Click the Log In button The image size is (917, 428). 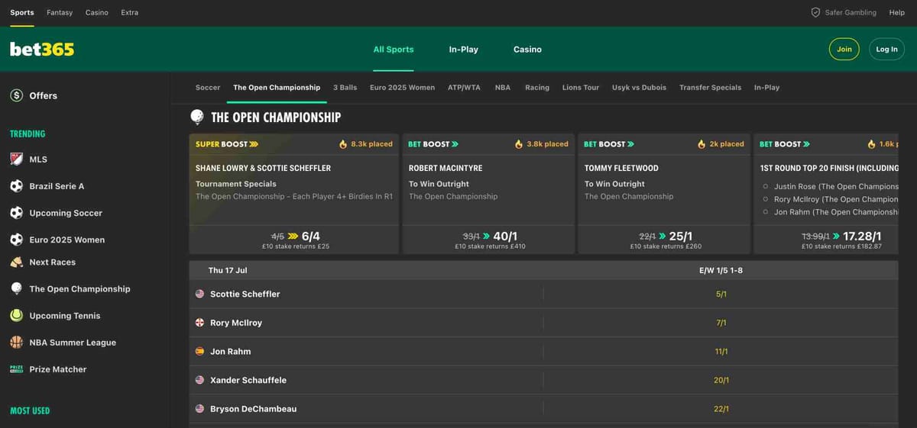point(887,50)
